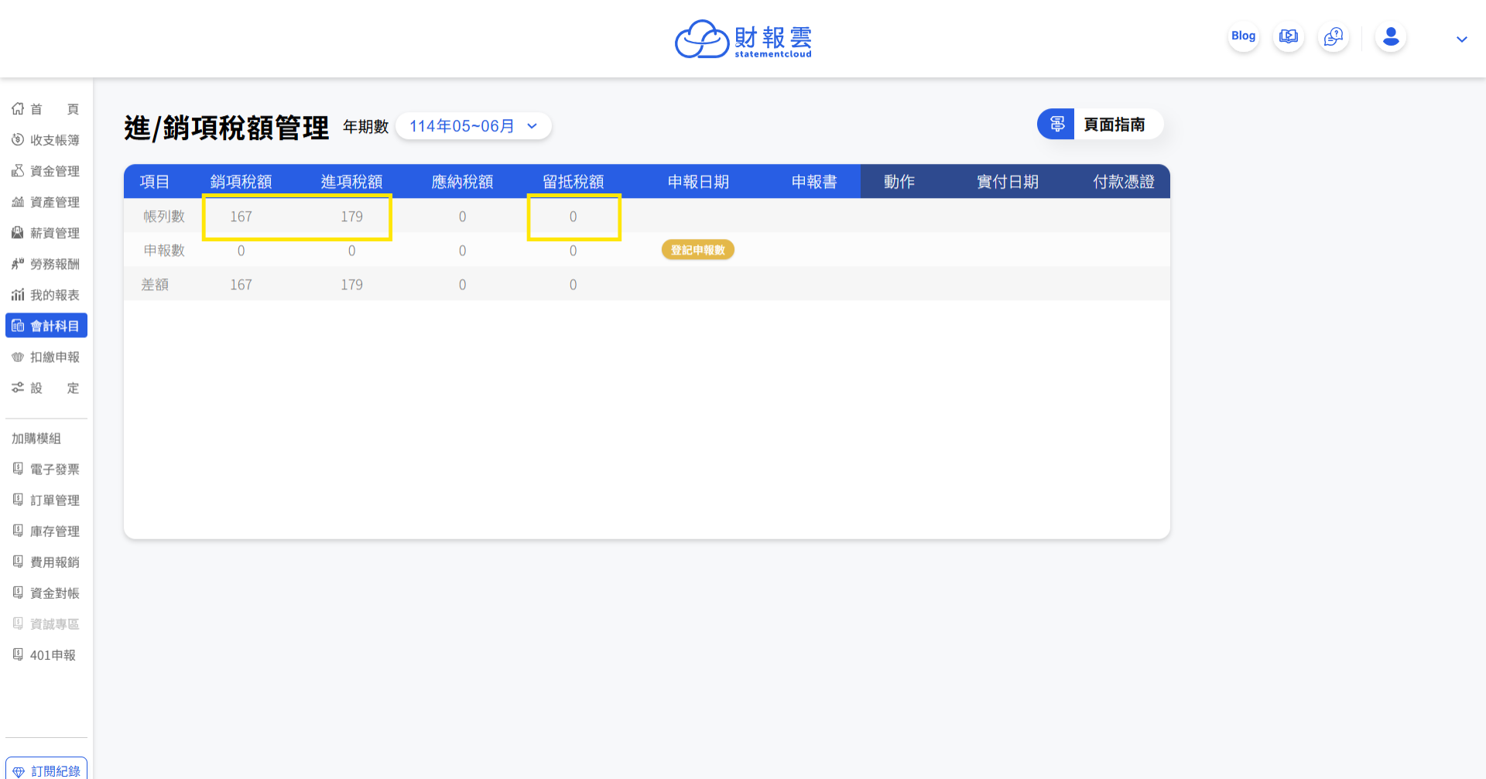The width and height of the screenshot is (1486, 779).
Task: Click the 頁面指南 signpost icon
Action: point(1056,124)
